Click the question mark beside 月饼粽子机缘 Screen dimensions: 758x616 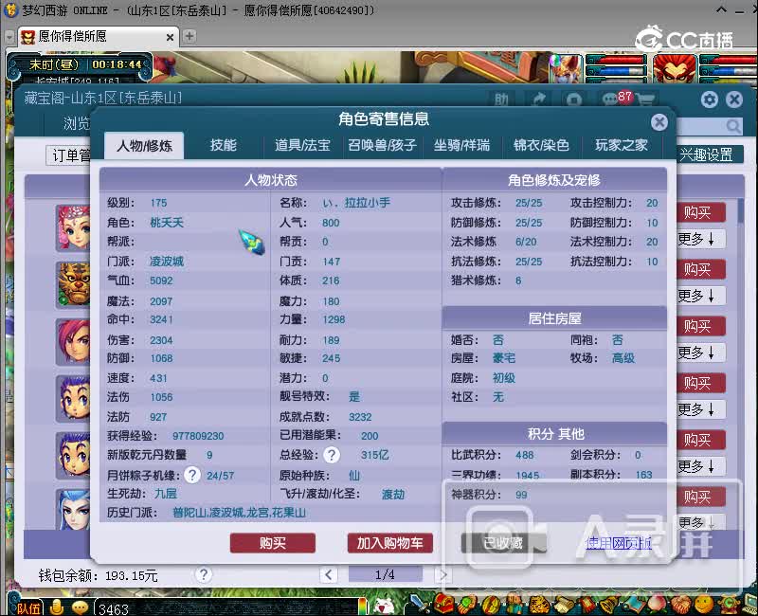pyautogui.click(x=192, y=476)
